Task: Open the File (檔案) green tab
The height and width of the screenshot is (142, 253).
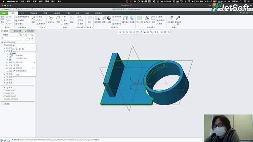Action: point(4,13)
